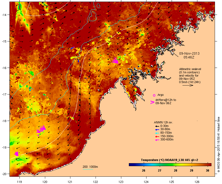The width and height of the screenshot is (222, 184).
Task: Click the date label 09-Nov-2013
Action: tap(189, 54)
